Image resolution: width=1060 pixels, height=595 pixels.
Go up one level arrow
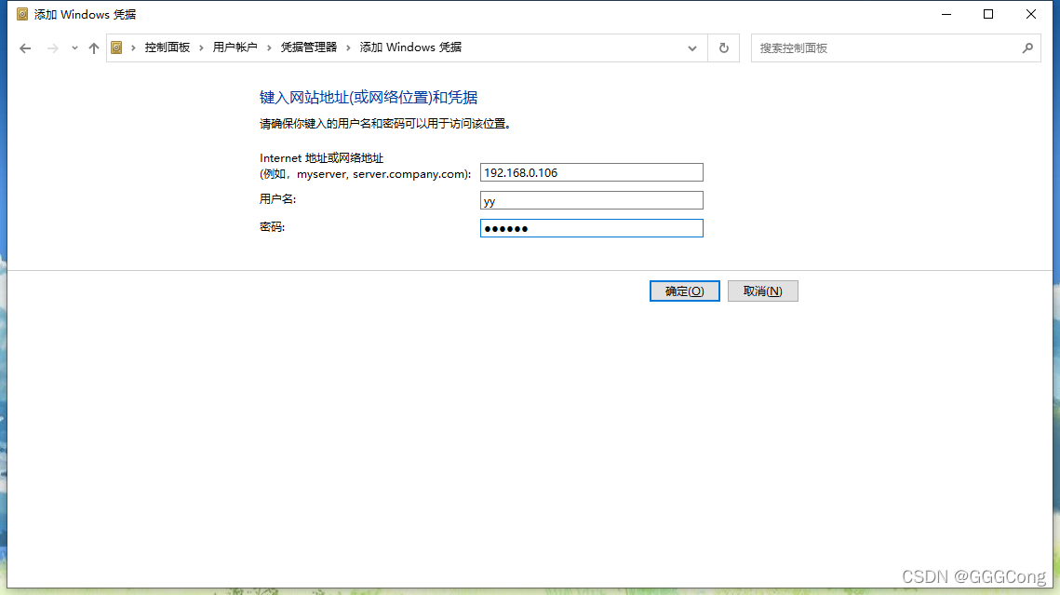pyautogui.click(x=94, y=48)
